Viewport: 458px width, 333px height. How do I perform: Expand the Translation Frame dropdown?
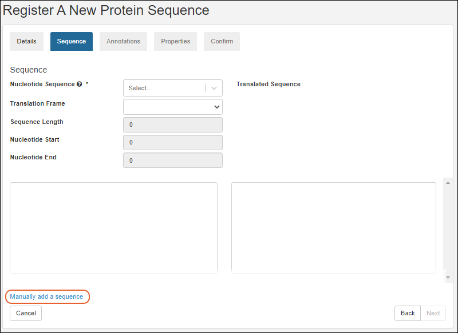pyautogui.click(x=173, y=107)
